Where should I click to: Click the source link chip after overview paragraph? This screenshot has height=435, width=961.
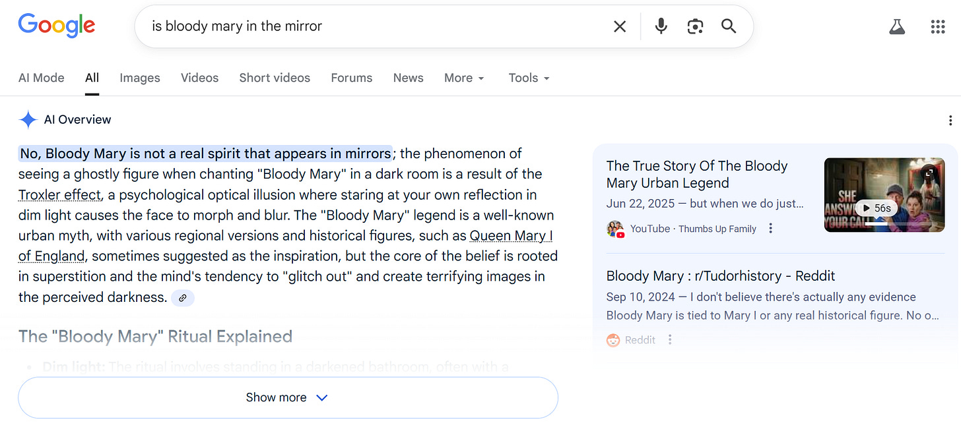[x=183, y=298]
